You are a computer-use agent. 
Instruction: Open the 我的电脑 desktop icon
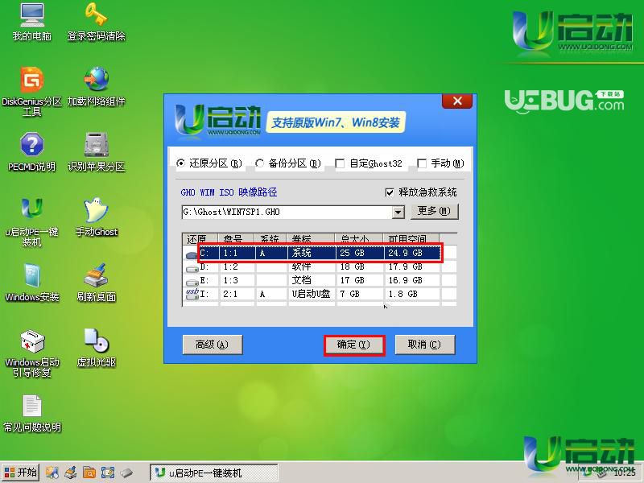click(32, 23)
